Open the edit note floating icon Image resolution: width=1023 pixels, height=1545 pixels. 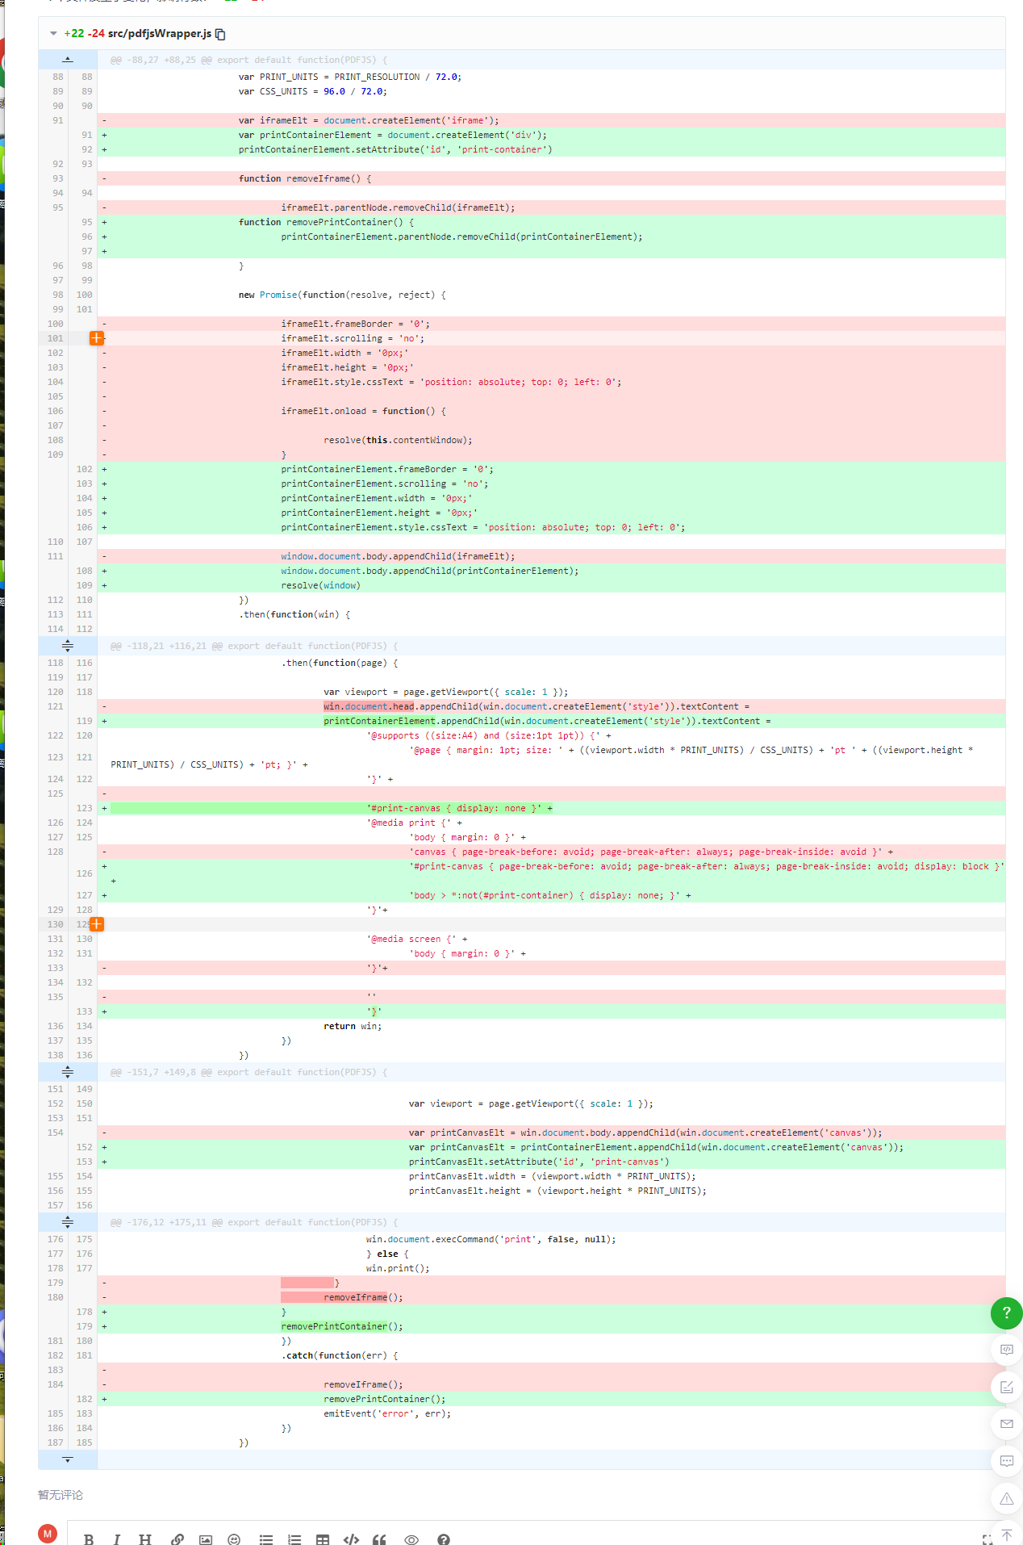click(x=1006, y=1387)
